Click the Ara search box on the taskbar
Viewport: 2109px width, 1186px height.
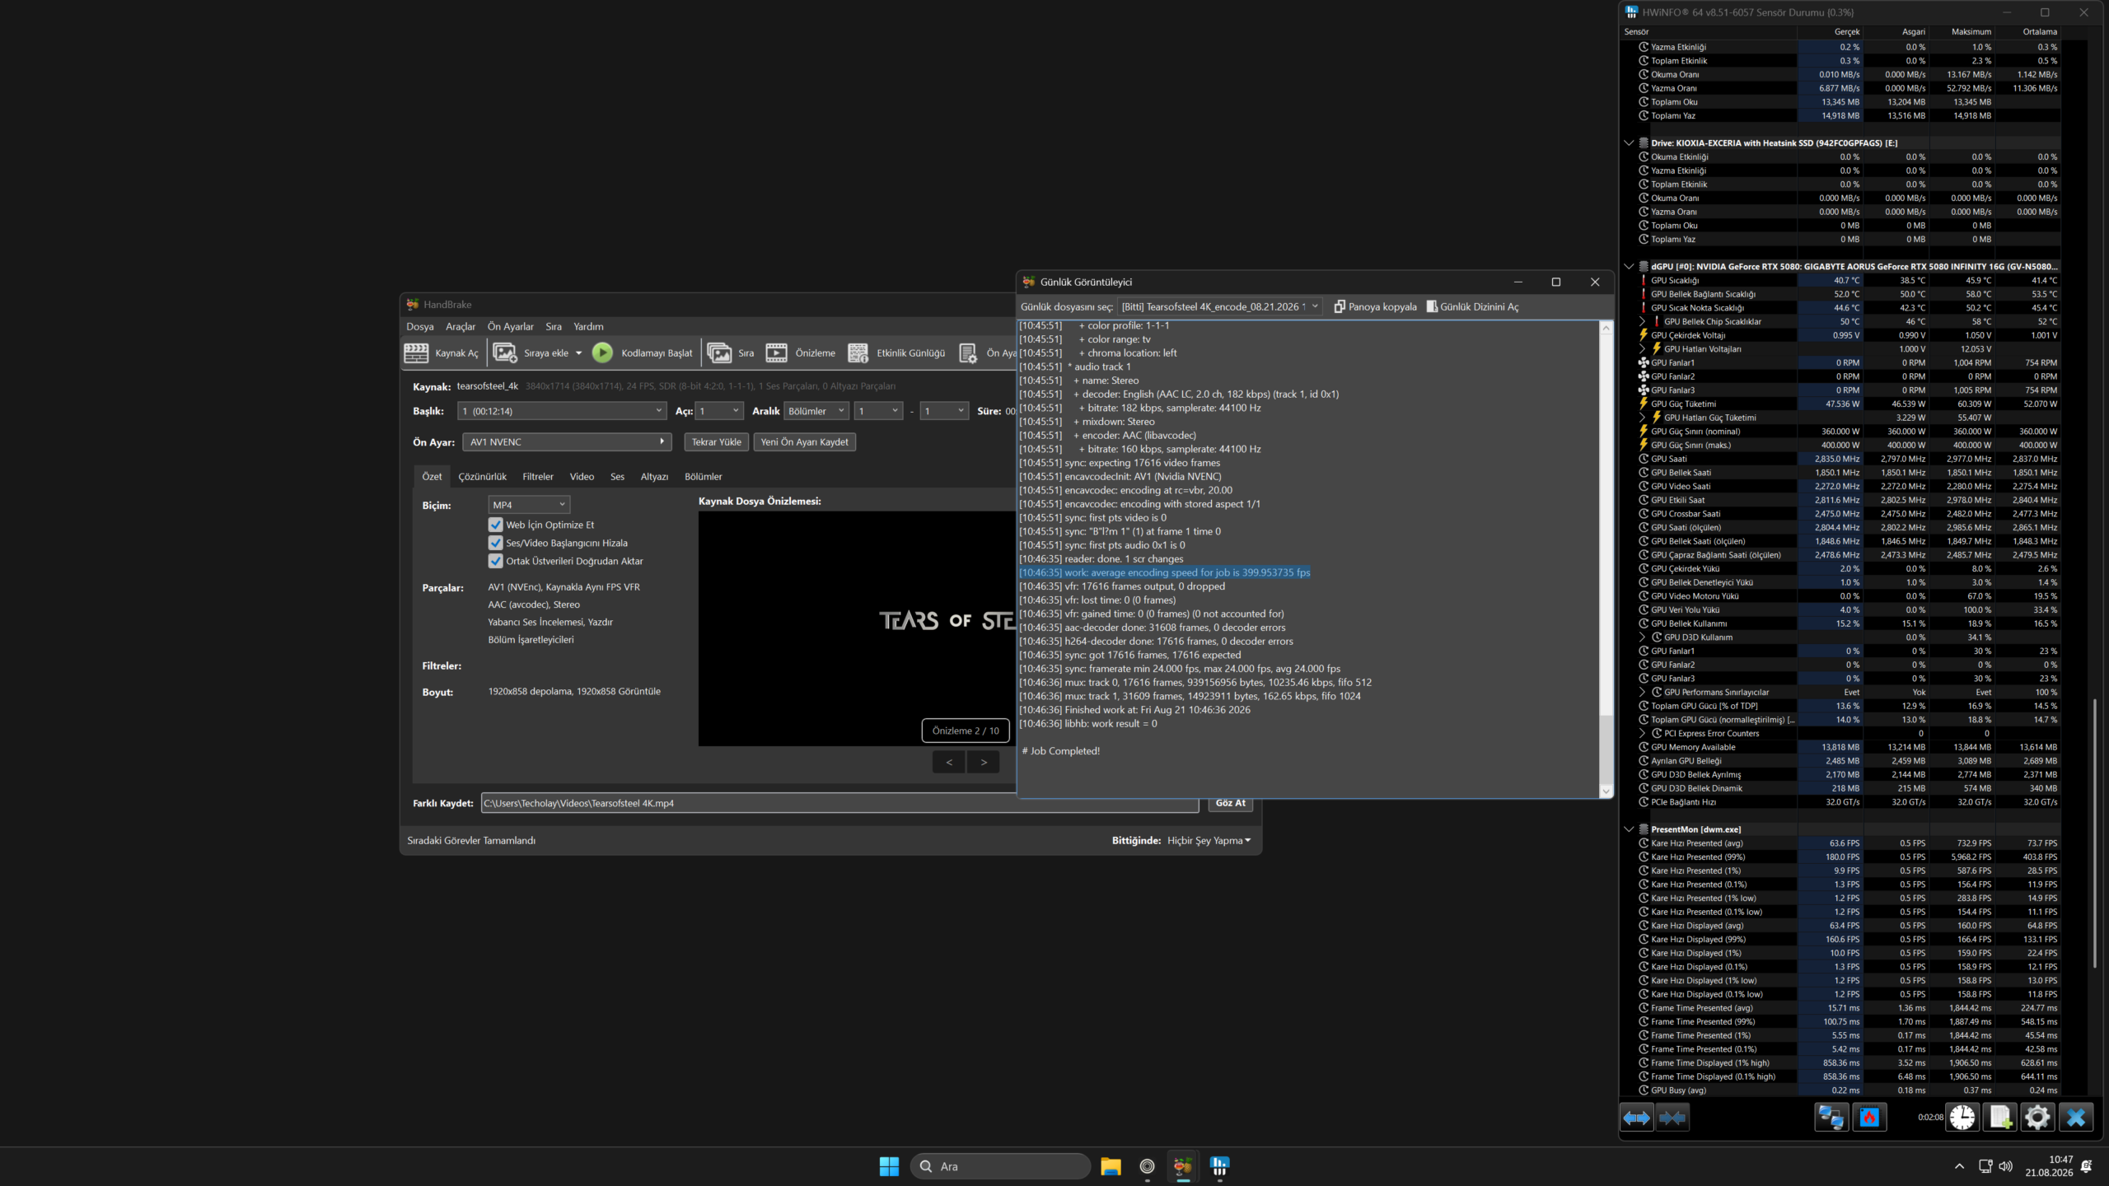[x=1000, y=1166]
